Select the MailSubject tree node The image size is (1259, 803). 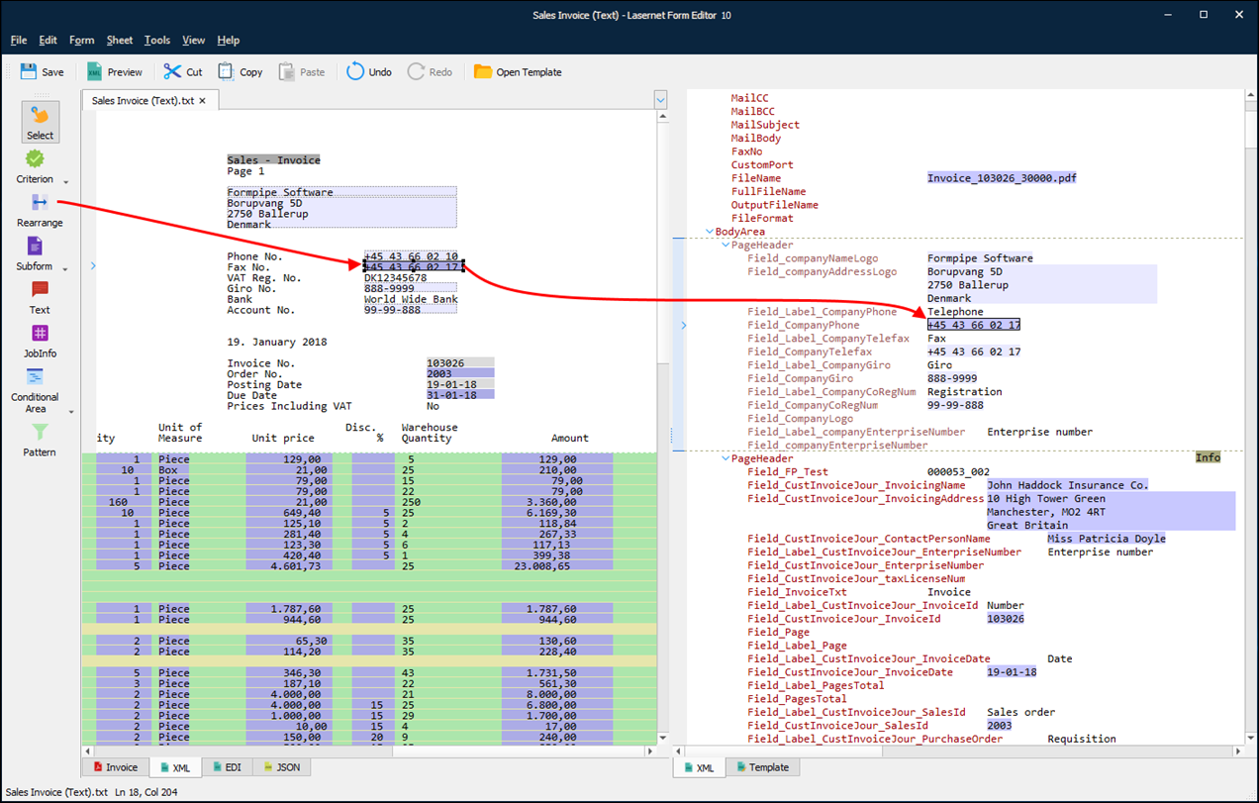click(x=765, y=125)
